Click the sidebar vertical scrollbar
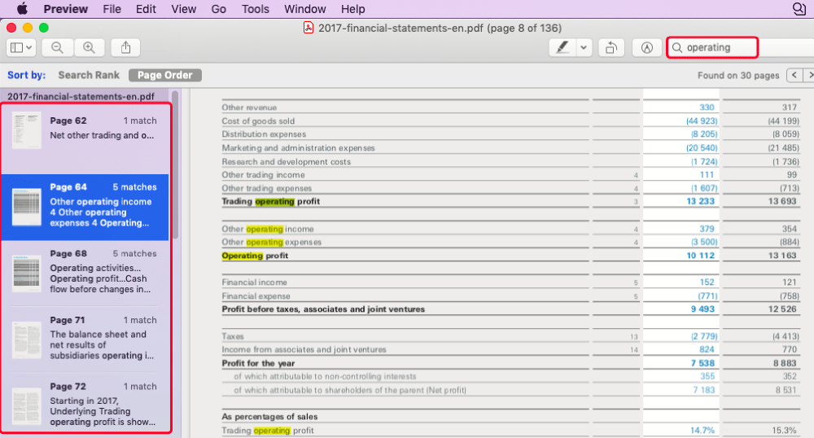The width and height of the screenshot is (814, 438). click(175, 163)
